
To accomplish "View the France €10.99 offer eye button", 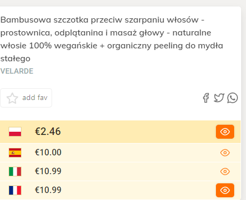I will pyautogui.click(x=225, y=190).
